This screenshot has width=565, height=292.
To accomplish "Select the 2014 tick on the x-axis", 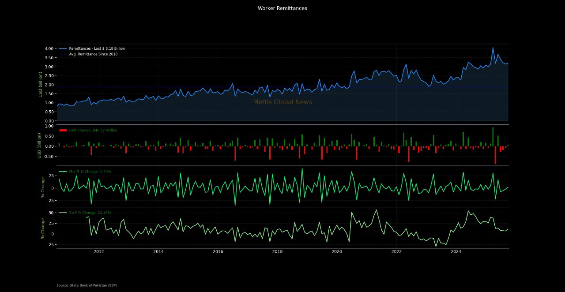I will pyautogui.click(x=158, y=252).
